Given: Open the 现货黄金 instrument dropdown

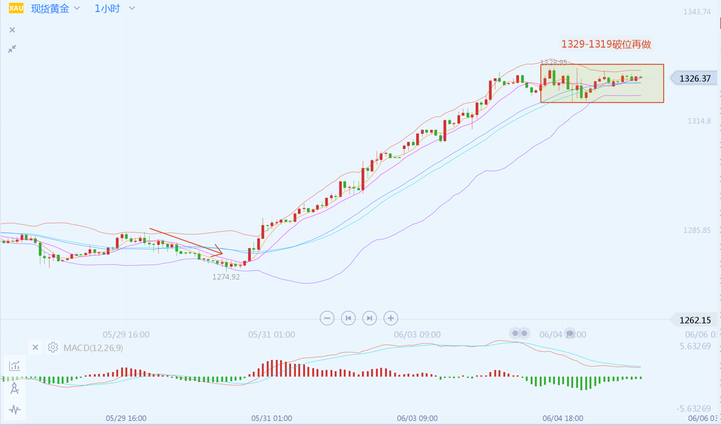Looking at the screenshot, I should point(56,9).
